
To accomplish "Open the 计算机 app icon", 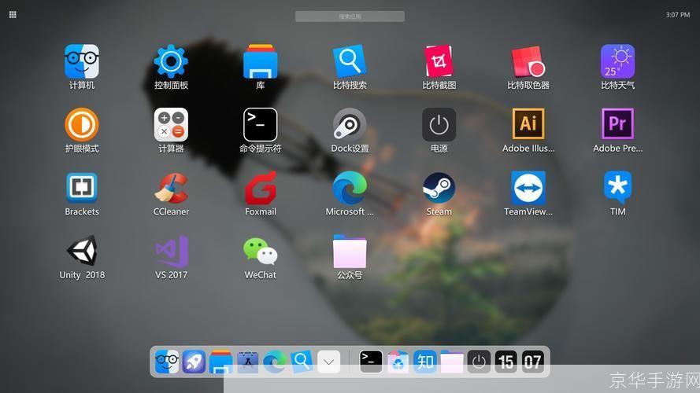I will click(82, 61).
